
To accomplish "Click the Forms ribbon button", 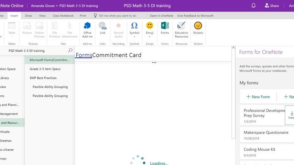I will coord(165,28).
